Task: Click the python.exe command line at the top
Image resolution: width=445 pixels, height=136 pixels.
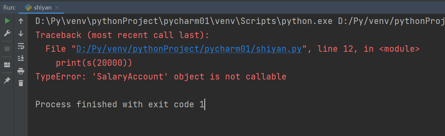Action: click(x=240, y=21)
